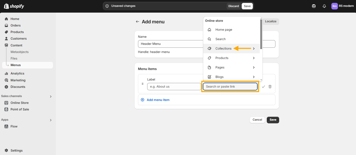
Task: Click the Cancel button
Action: pos(257,120)
